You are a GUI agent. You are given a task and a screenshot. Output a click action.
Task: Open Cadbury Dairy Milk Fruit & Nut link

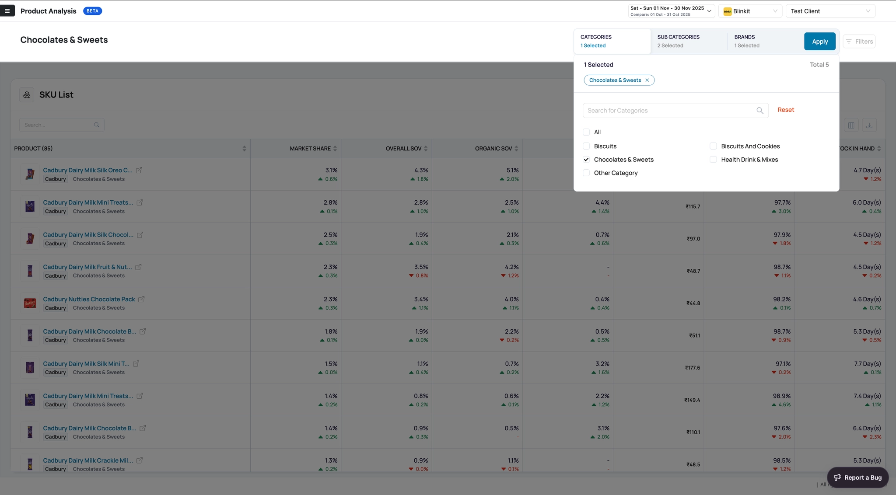click(x=87, y=267)
